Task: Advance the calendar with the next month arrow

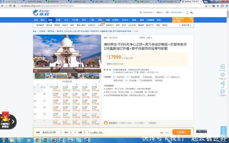Action: pos(99,82)
